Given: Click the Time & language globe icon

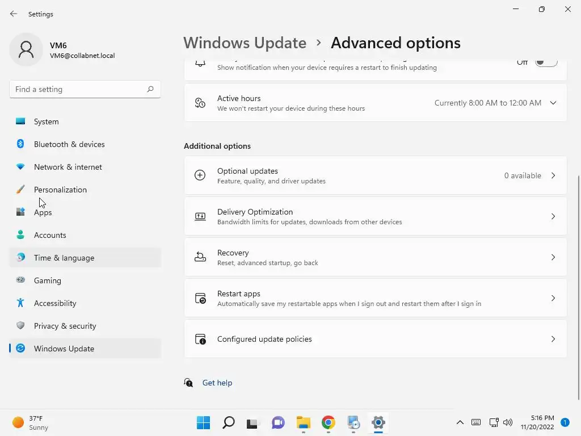Looking at the screenshot, I should [20, 257].
